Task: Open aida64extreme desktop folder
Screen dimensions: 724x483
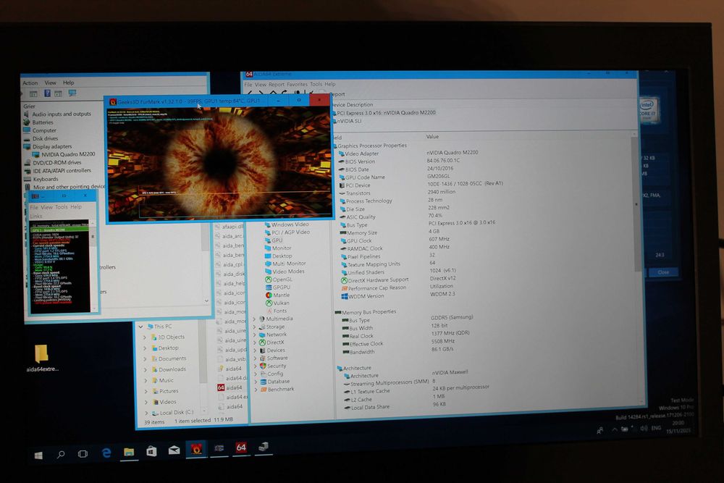Action: [41, 358]
